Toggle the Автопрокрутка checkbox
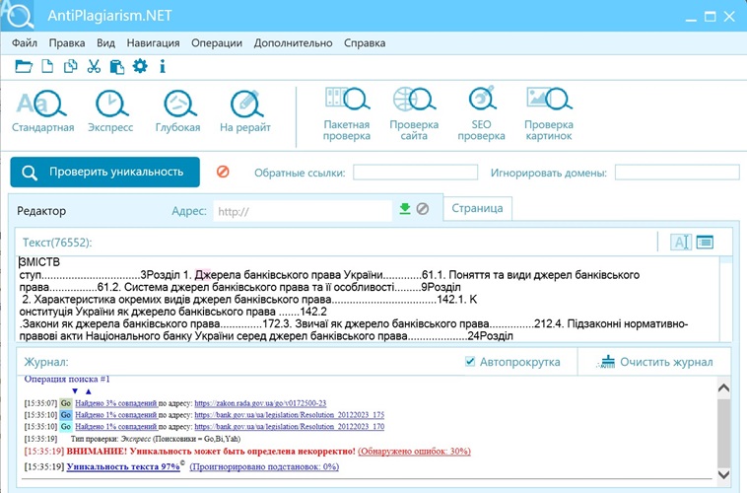Image resolution: width=747 pixels, height=493 pixels. point(470,362)
